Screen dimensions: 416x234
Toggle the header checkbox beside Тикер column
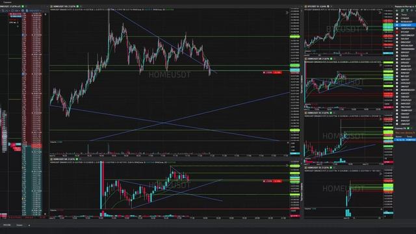coord(397,14)
